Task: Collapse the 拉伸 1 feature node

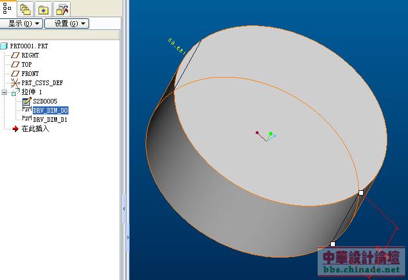Action: point(5,92)
